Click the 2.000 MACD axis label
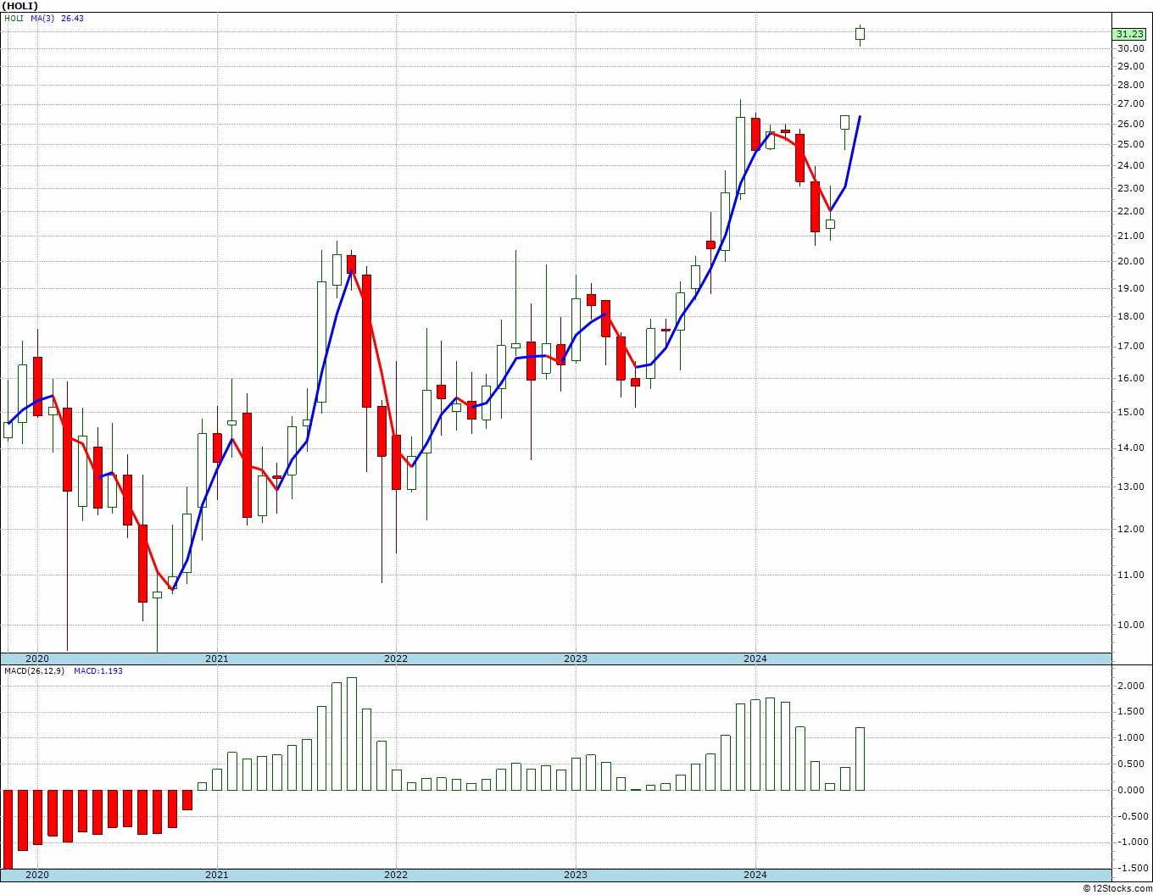 [x=1132, y=687]
